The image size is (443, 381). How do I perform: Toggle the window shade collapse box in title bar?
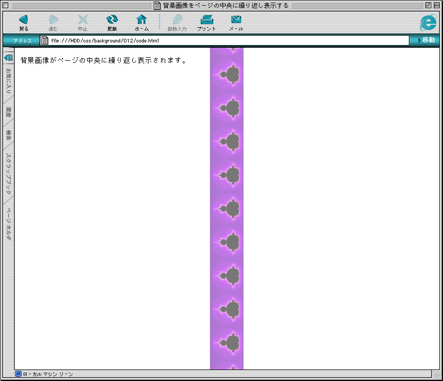[x=436, y=5]
